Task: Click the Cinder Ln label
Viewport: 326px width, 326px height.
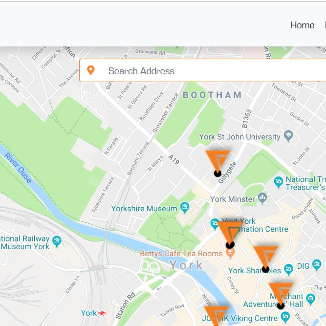Action: (72, 284)
